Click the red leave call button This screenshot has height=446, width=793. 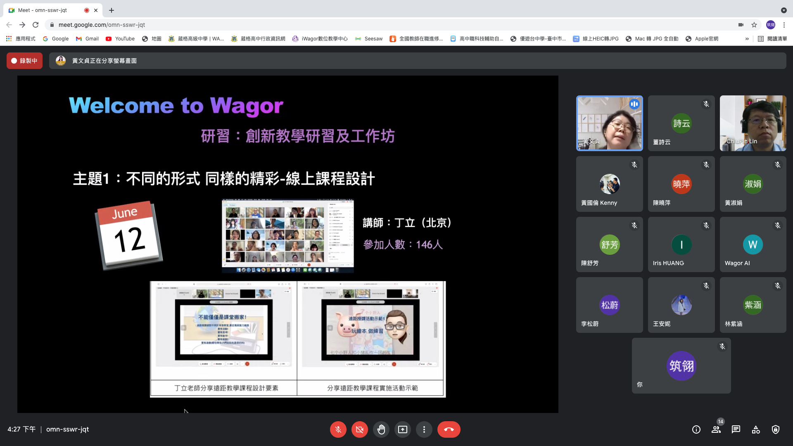(449, 429)
